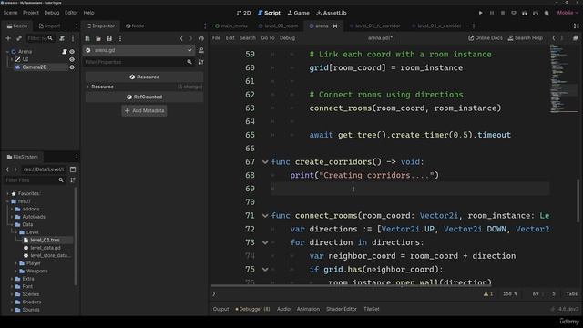
Task: Switch to the 2D workspace
Action: tap(243, 13)
